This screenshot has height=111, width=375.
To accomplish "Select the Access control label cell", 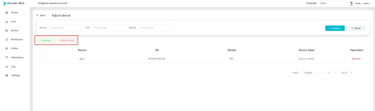I will pos(306,59).
